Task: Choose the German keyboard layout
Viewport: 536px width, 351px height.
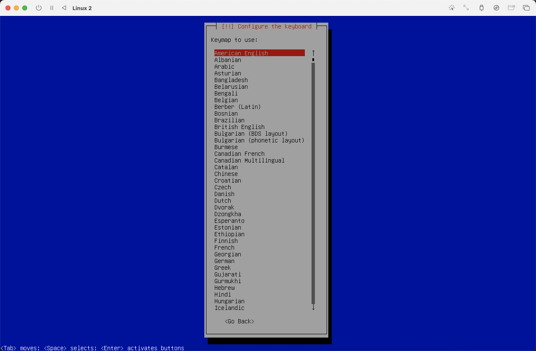Action: [224, 261]
